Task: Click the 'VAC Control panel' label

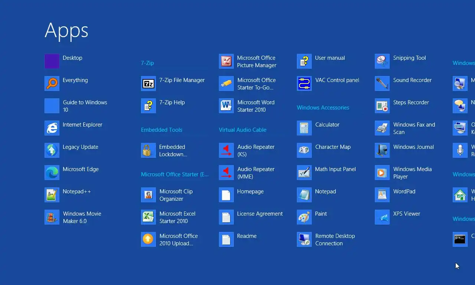Action: click(337, 80)
